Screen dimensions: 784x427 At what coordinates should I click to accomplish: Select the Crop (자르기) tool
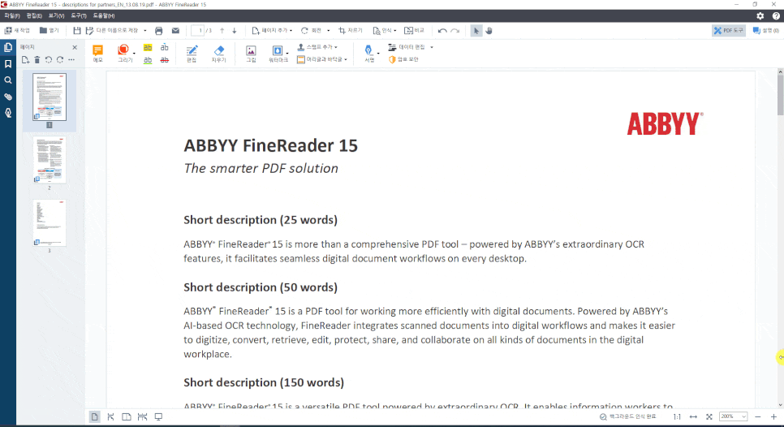click(x=351, y=31)
